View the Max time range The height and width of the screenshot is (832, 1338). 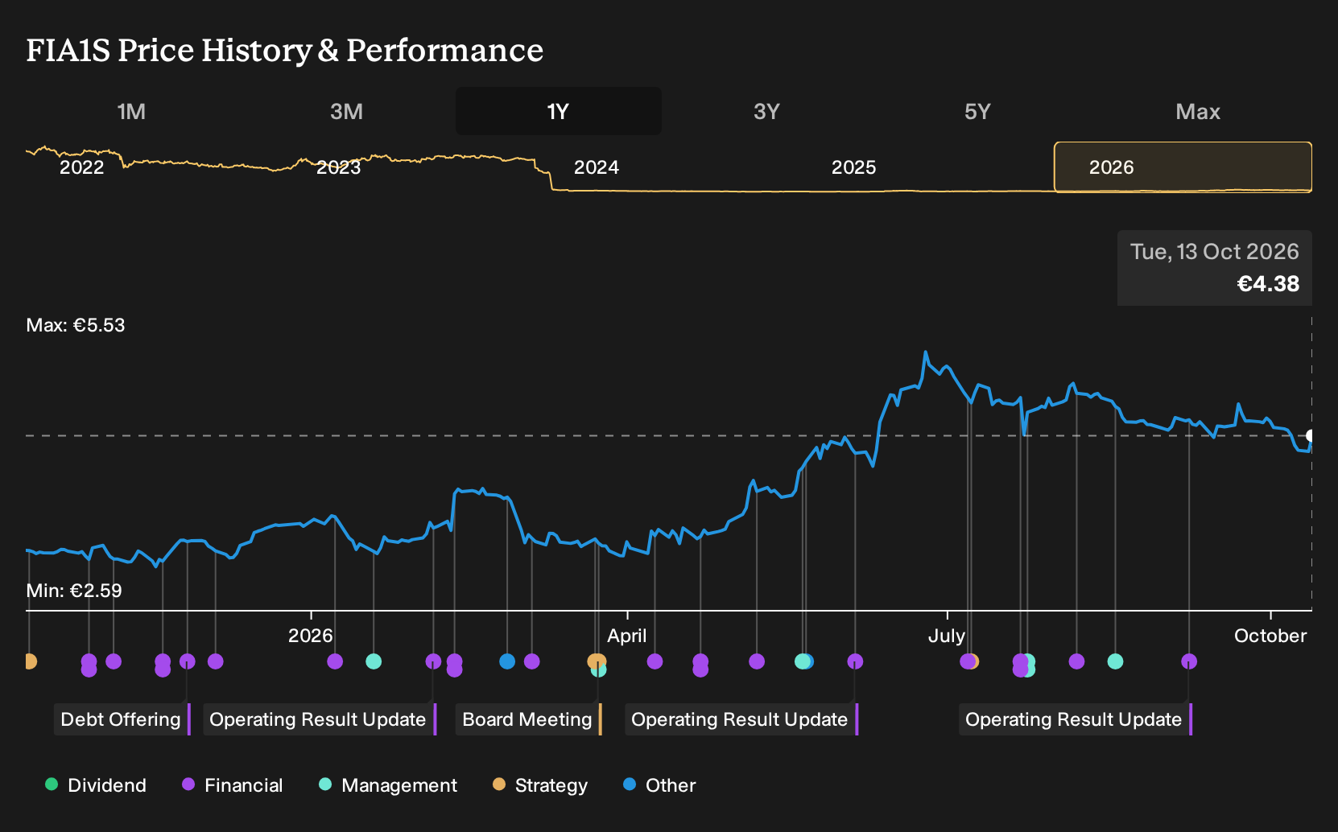click(x=1198, y=111)
